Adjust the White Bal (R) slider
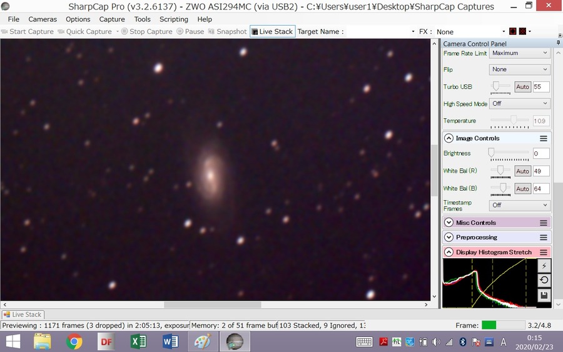 click(x=500, y=171)
